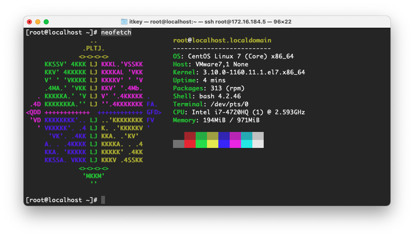414x237 pixels.
Task: Click the 'MKKM' text at the logo bottom
Action: pyautogui.click(x=94, y=176)
